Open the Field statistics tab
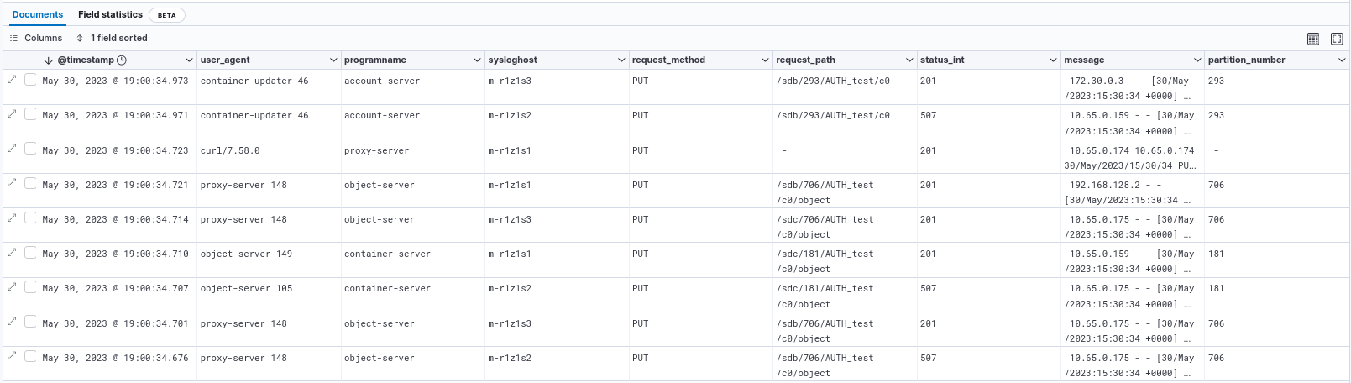This screenshot has width=1351, height=383. tap(110, 14)
